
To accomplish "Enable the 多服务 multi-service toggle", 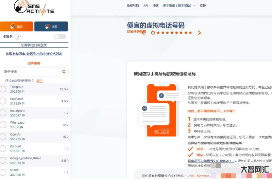I will click(60, 37).
